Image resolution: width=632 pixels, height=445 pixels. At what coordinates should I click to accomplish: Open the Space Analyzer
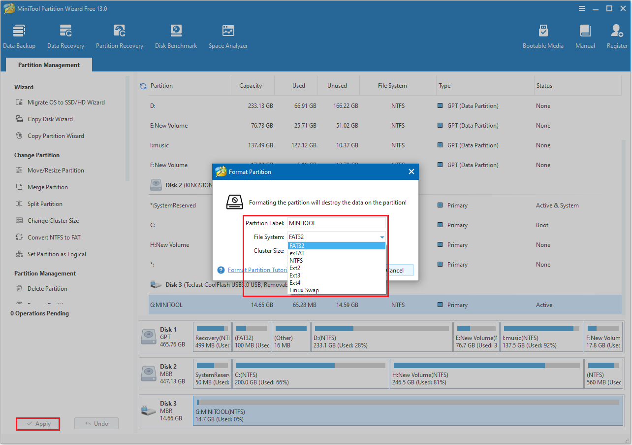[x=227, y=35]
